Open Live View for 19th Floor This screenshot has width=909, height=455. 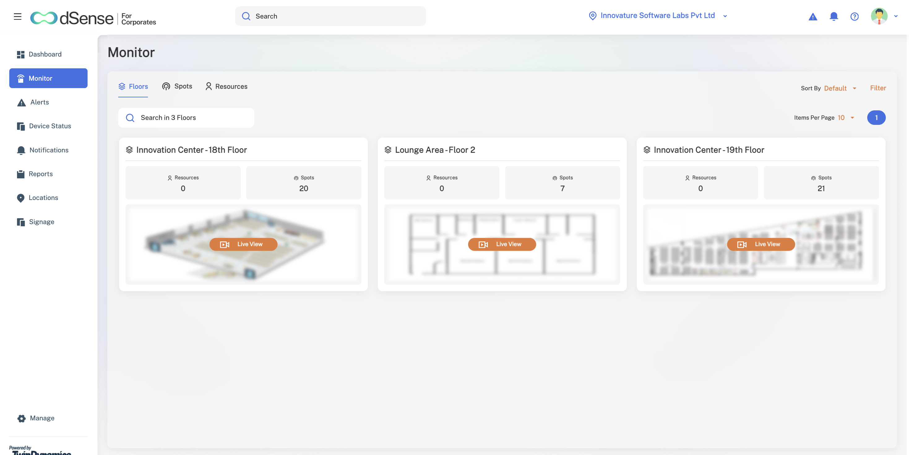[x=761, y=244]
